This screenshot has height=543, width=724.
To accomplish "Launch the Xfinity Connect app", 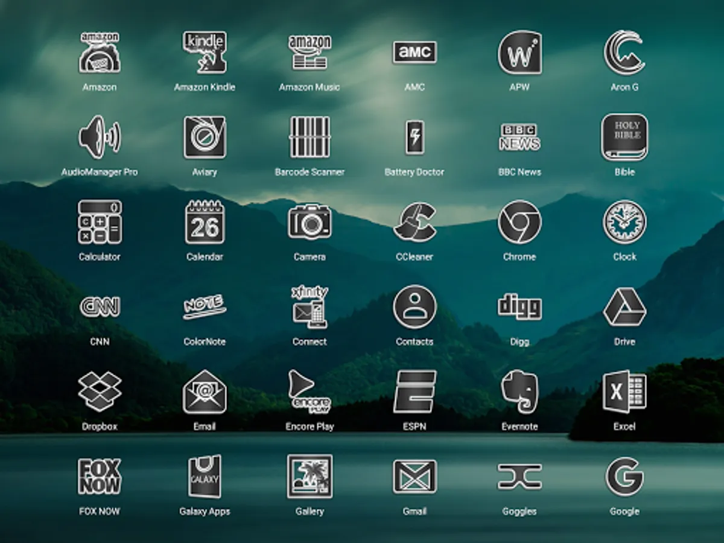I will [x=310, y=307].
